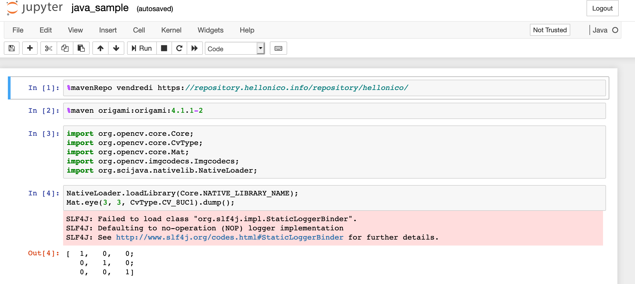
Task: Open the Kernel menu
Action: (x=171, y=30)
